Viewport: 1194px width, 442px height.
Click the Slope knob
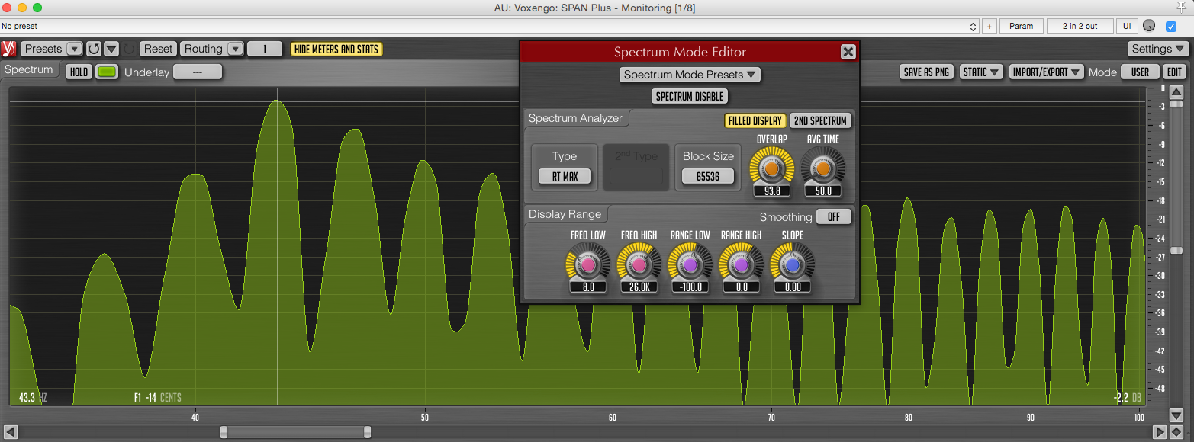(x=792, y=264)
